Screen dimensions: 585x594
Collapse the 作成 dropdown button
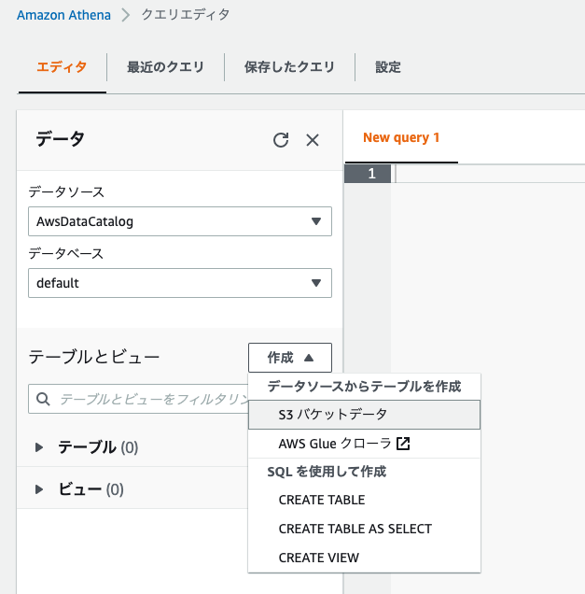pyautogui.click(x=290, y=358)
